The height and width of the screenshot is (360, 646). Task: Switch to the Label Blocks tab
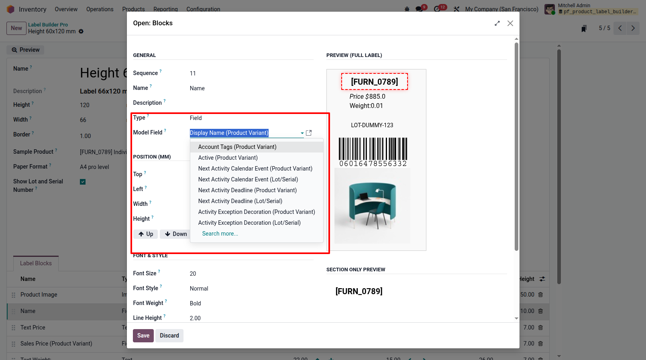click(36, 263)
